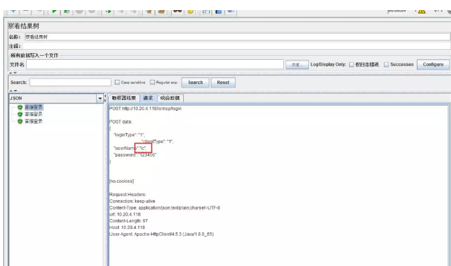
Task: Click the Reset button
Action: pos(223,83)
